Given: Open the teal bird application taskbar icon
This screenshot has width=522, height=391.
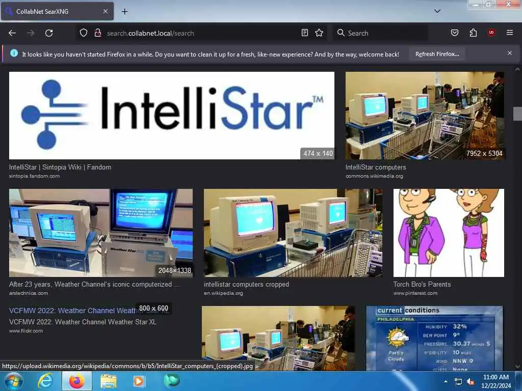Looking at the screenshot, I should coord(172,380).
